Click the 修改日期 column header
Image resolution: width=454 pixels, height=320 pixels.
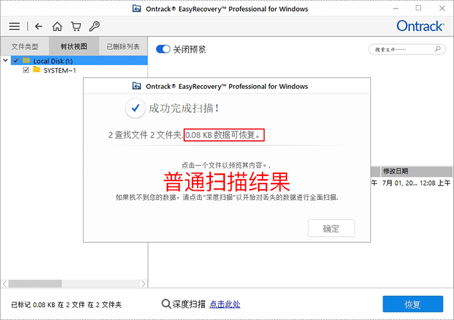coord(416,171)
